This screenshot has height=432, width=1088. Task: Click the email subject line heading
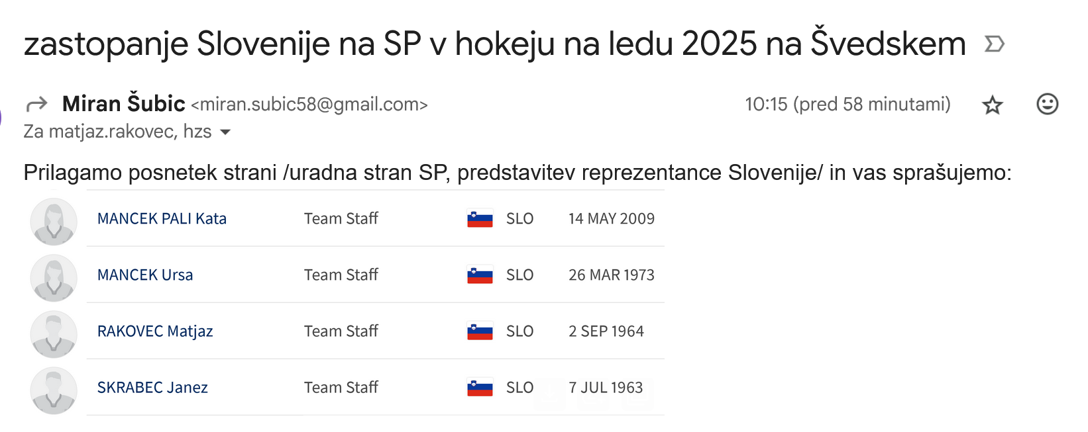495,44
